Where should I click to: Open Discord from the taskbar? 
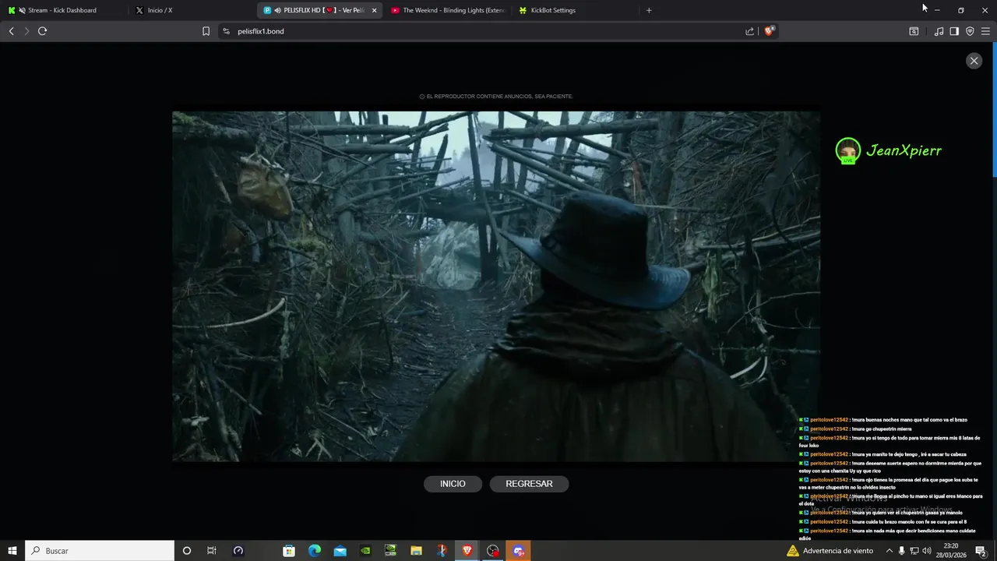click(518, 551)
